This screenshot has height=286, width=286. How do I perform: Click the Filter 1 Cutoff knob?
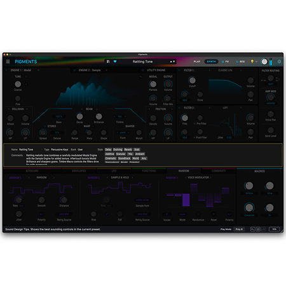click(192, 81)
